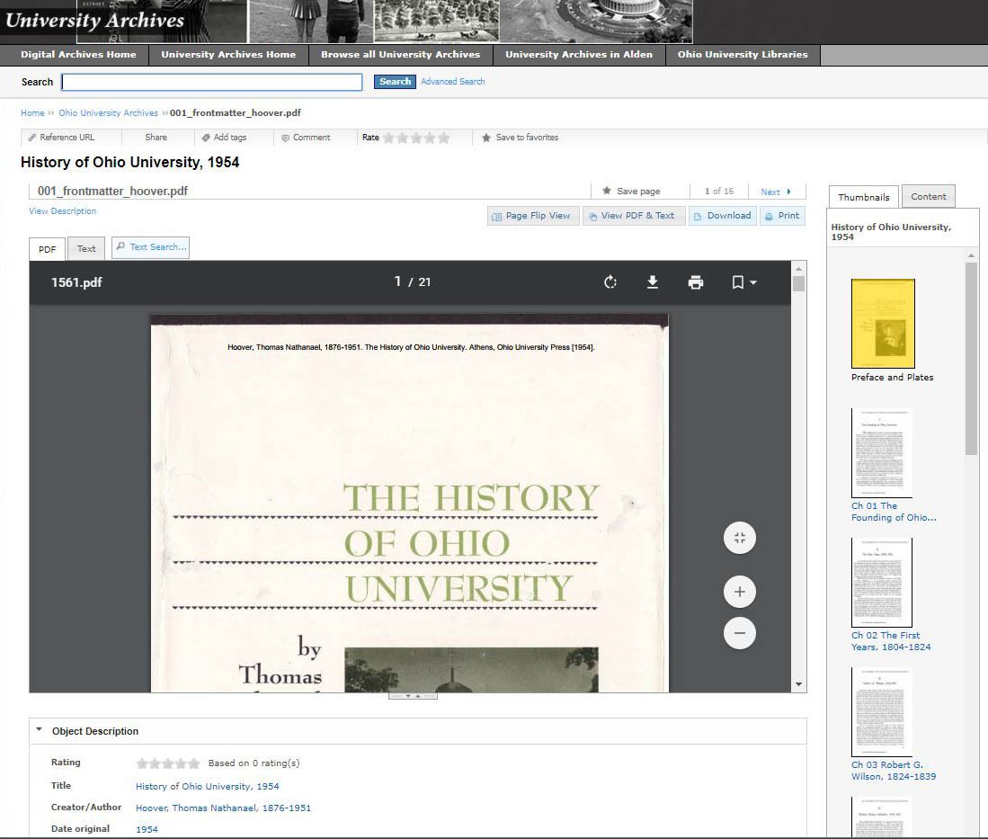Switch to the Content tab
This screenshot has height=839, width=988.
click(x=928, y=196)
